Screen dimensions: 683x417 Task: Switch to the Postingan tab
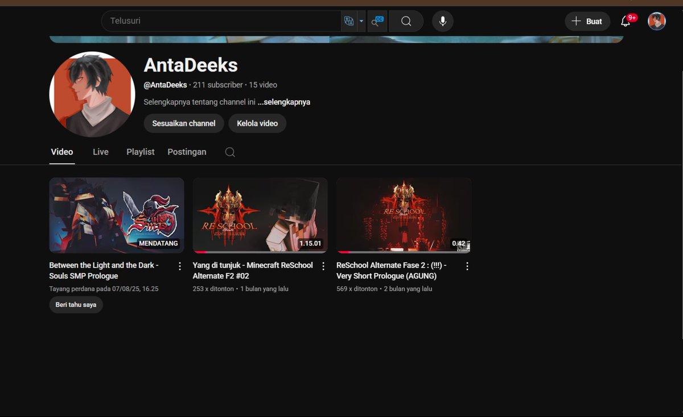click(x=187, y=152)
